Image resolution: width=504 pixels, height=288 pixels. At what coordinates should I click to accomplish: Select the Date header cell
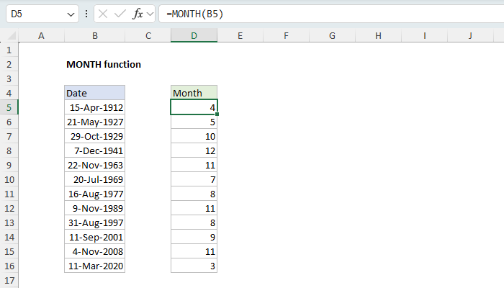coord(94,93)
